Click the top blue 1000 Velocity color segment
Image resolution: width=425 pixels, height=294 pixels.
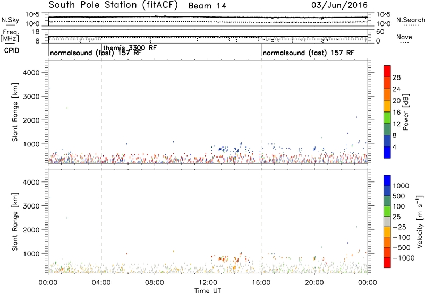(x=387, y=180)
